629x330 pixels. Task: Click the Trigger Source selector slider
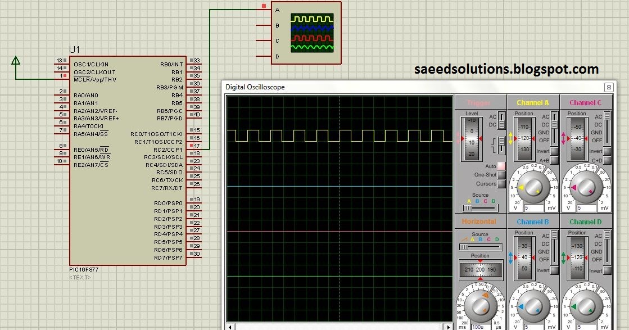point(480,208)
